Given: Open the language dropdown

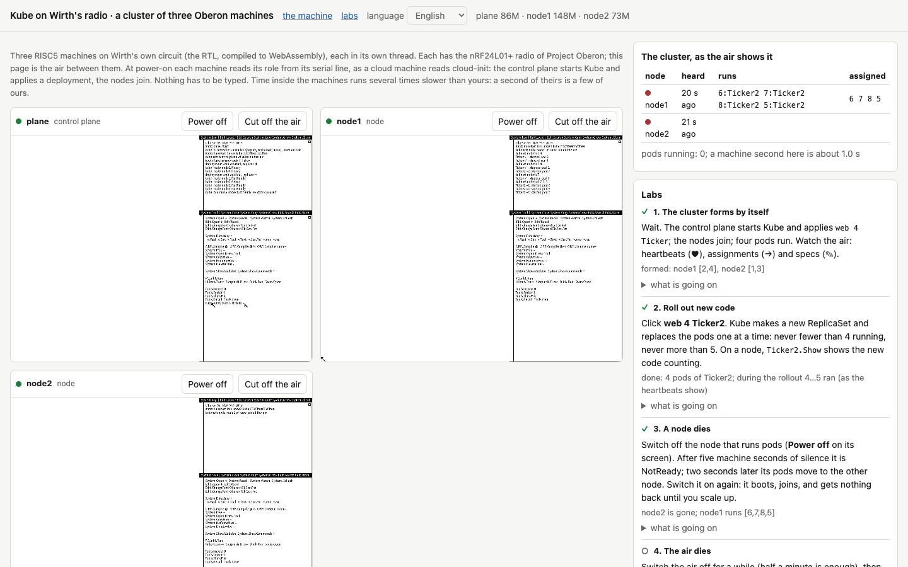Looking at the screenshot, I should click(x=437, y=16).
